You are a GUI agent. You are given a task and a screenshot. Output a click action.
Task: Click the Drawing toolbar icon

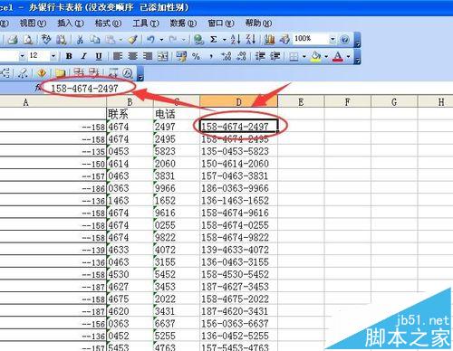coord(284,40)
